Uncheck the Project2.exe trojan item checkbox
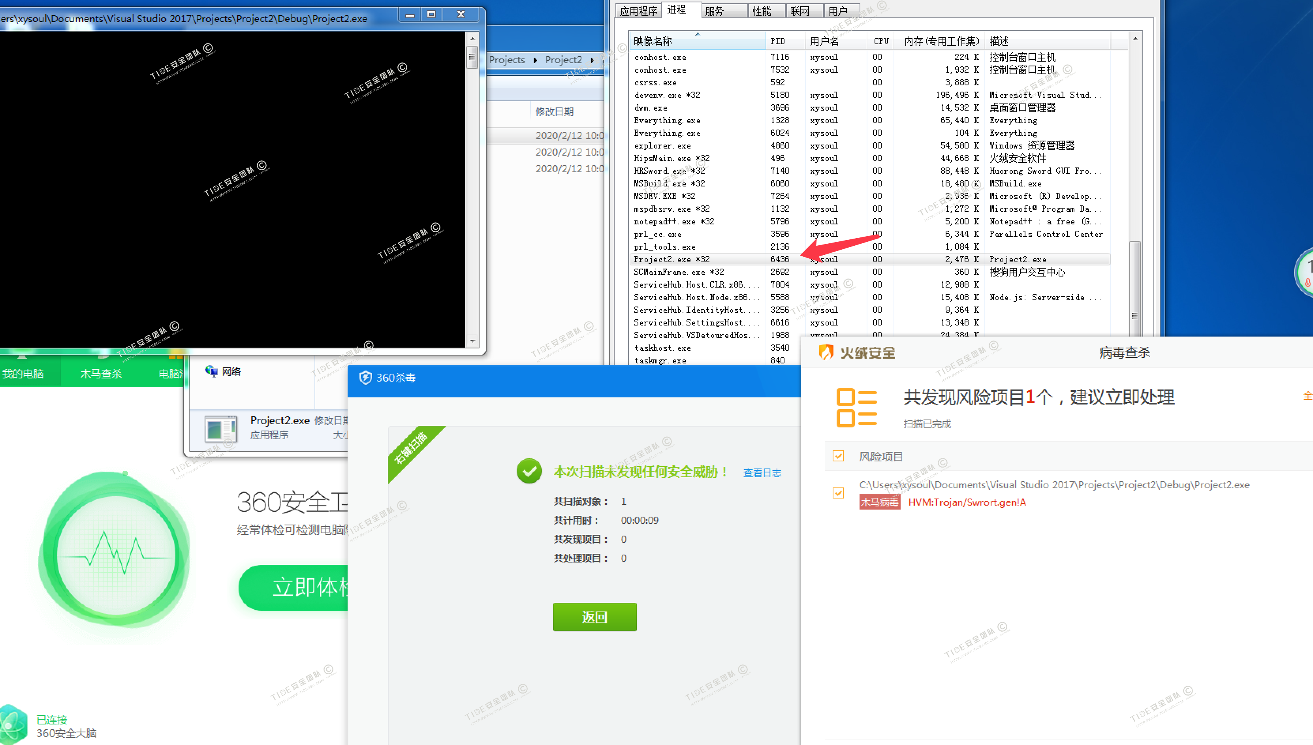 pyautogui.click(x=838, y=493)
